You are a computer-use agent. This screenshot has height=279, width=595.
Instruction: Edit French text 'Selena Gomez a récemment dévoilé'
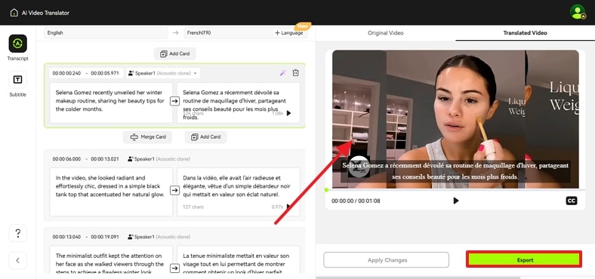[x=239, y=103]
